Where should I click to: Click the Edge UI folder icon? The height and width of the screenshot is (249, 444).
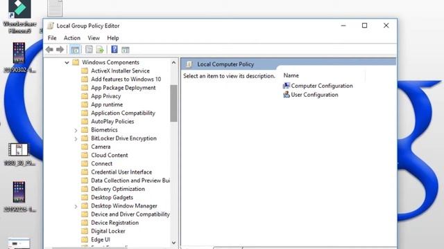85,239
